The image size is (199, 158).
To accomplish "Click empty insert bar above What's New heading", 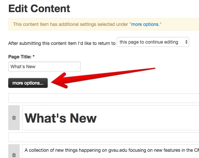I will coord(104,98).
